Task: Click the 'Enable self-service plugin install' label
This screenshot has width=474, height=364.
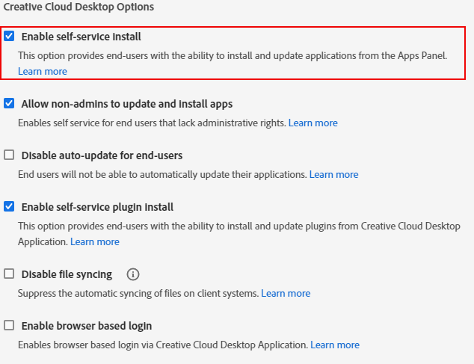Action: point(97,207)
